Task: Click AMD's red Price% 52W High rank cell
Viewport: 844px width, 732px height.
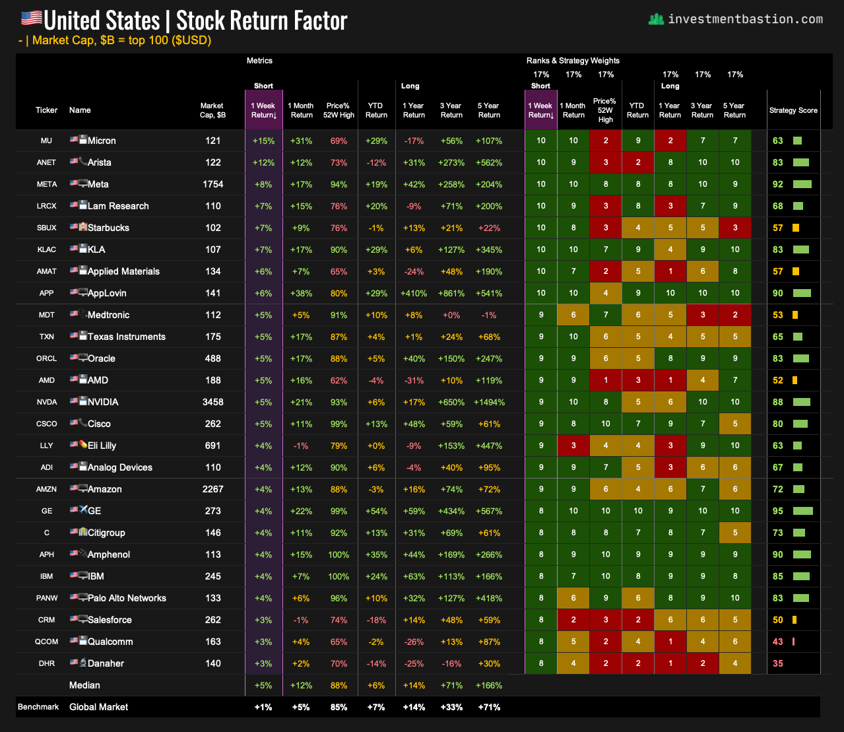Action: (606, 380)
